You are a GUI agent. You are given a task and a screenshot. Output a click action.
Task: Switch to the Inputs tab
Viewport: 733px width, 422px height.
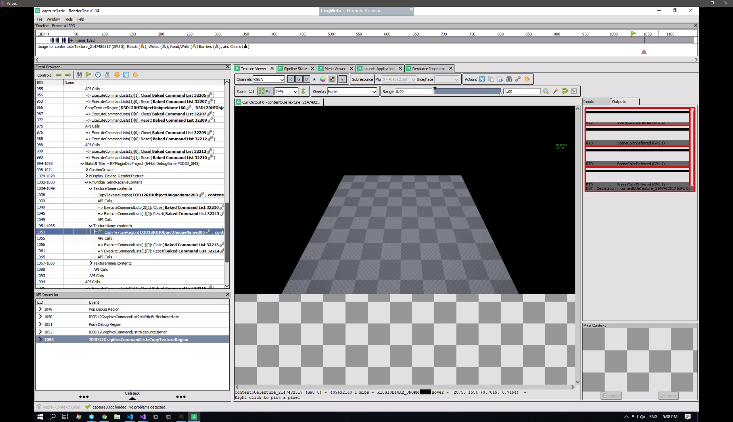tap(596, 101)
